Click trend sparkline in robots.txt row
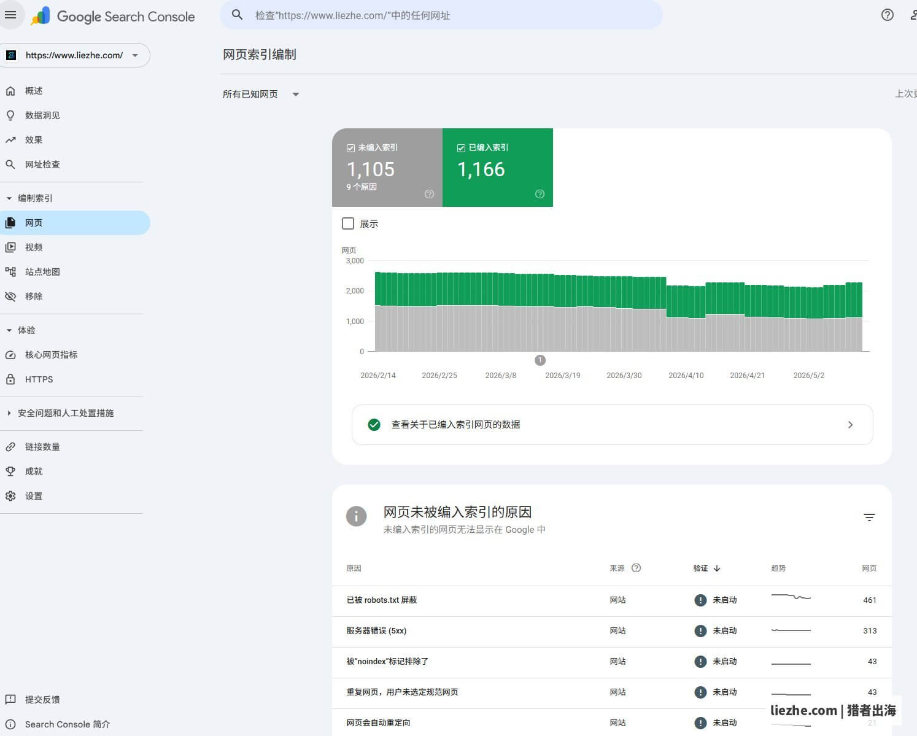Viewport: 917px width, 736px height. (x=791, y=597)
